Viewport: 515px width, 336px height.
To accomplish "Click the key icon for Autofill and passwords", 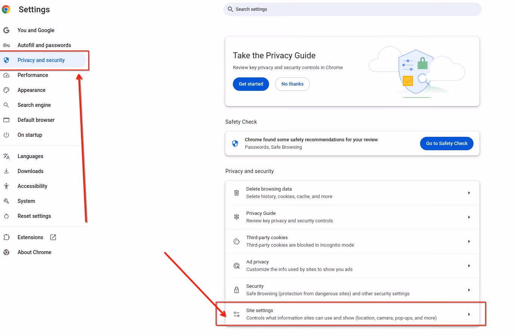I will click(6, 45).
